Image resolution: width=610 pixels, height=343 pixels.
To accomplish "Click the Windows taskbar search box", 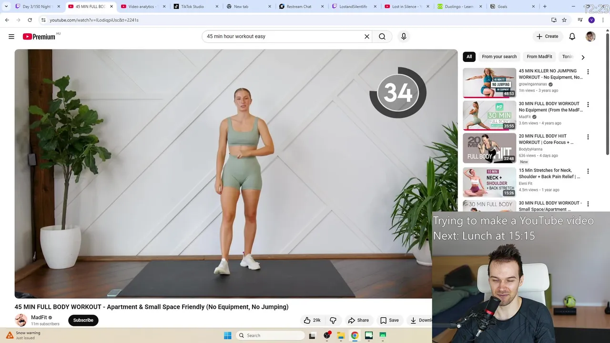I will (x=270, y=335).
